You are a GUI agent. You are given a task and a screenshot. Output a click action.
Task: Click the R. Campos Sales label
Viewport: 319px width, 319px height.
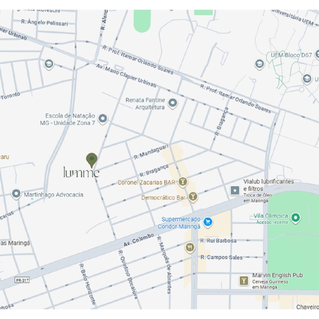(221, 257)
